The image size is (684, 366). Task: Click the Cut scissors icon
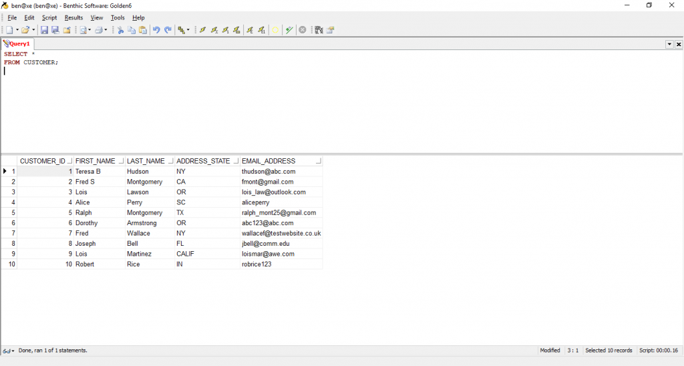[121, 30]
